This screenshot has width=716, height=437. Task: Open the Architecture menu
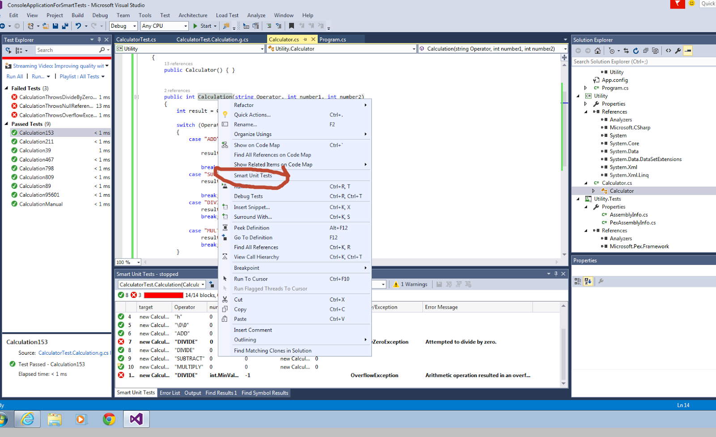coord(193,15)
